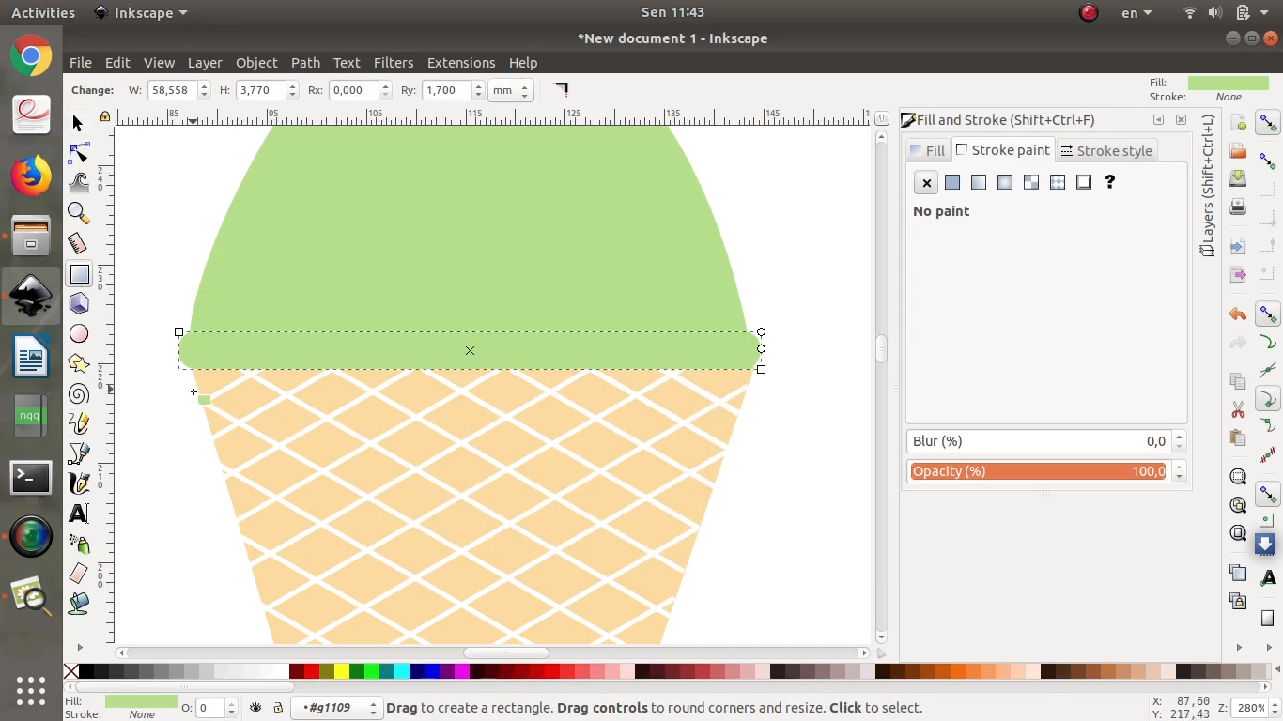
Task: Select the Text tool in toolbox
Action: [79, 514]
